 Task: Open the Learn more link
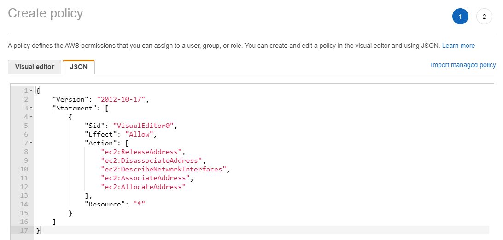458,46
